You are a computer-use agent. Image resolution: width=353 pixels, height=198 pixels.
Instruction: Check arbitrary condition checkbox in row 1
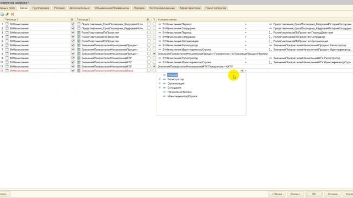(154, 24)
